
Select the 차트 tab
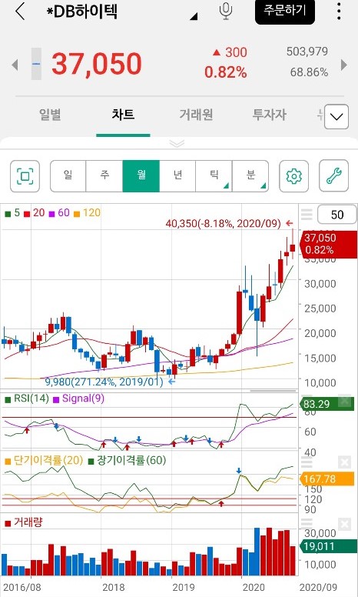[123, 115]
